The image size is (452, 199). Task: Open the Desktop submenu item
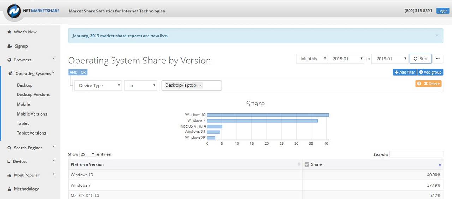25,85
